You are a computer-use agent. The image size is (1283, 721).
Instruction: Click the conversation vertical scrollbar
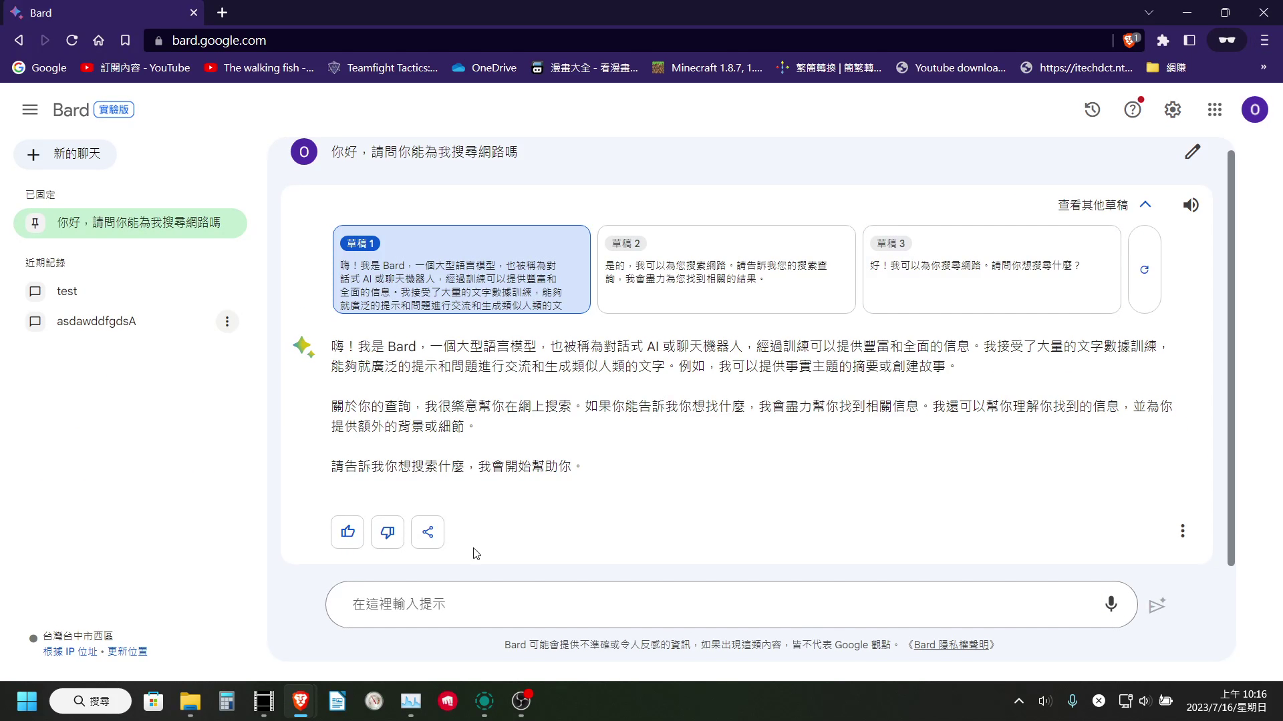tap(1231, 358)
